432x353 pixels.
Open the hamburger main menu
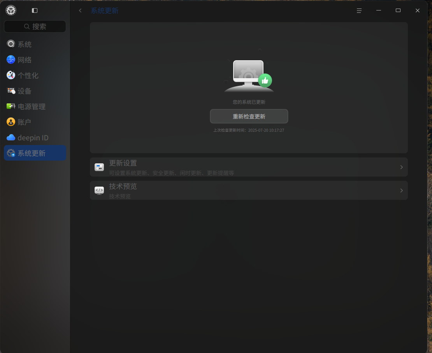(359, 10)
